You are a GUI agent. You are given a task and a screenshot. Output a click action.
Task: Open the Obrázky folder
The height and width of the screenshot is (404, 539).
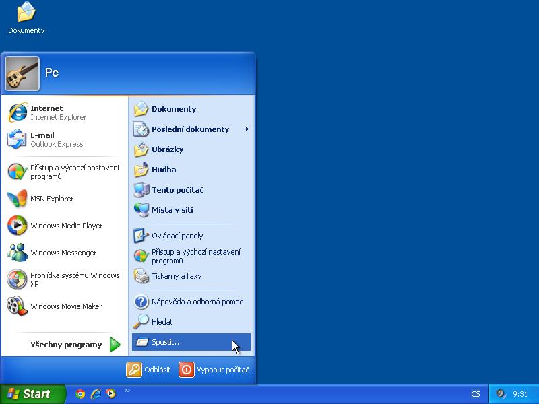tap(191, 149)
